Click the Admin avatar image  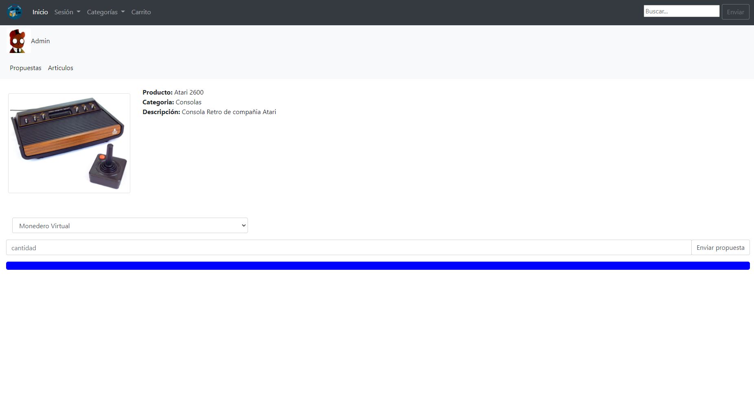[19, 41]
